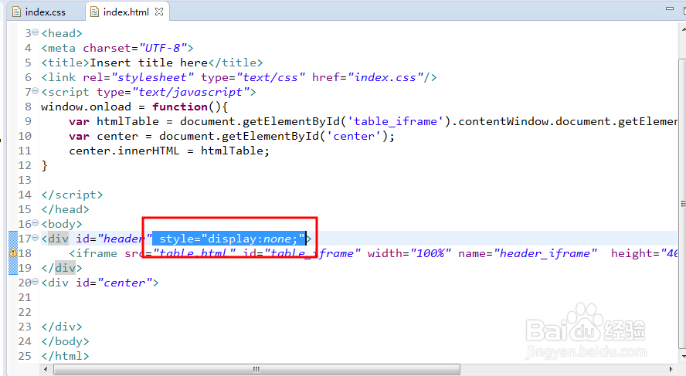Click line number 13 in the gutter

point(25,180)
